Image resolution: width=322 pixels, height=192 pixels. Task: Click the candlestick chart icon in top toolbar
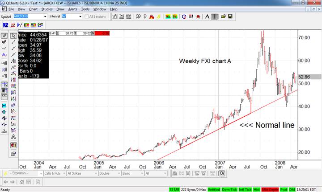115,16
